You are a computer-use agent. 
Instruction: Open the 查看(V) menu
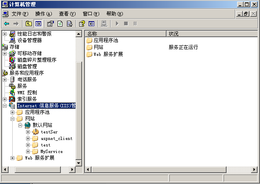click(67, 14)
